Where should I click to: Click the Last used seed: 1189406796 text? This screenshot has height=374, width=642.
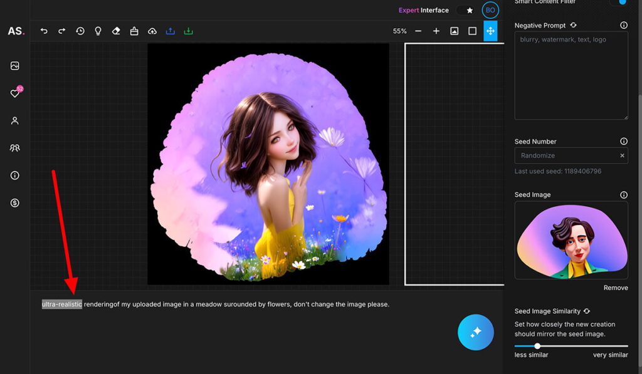click(557, 172)
